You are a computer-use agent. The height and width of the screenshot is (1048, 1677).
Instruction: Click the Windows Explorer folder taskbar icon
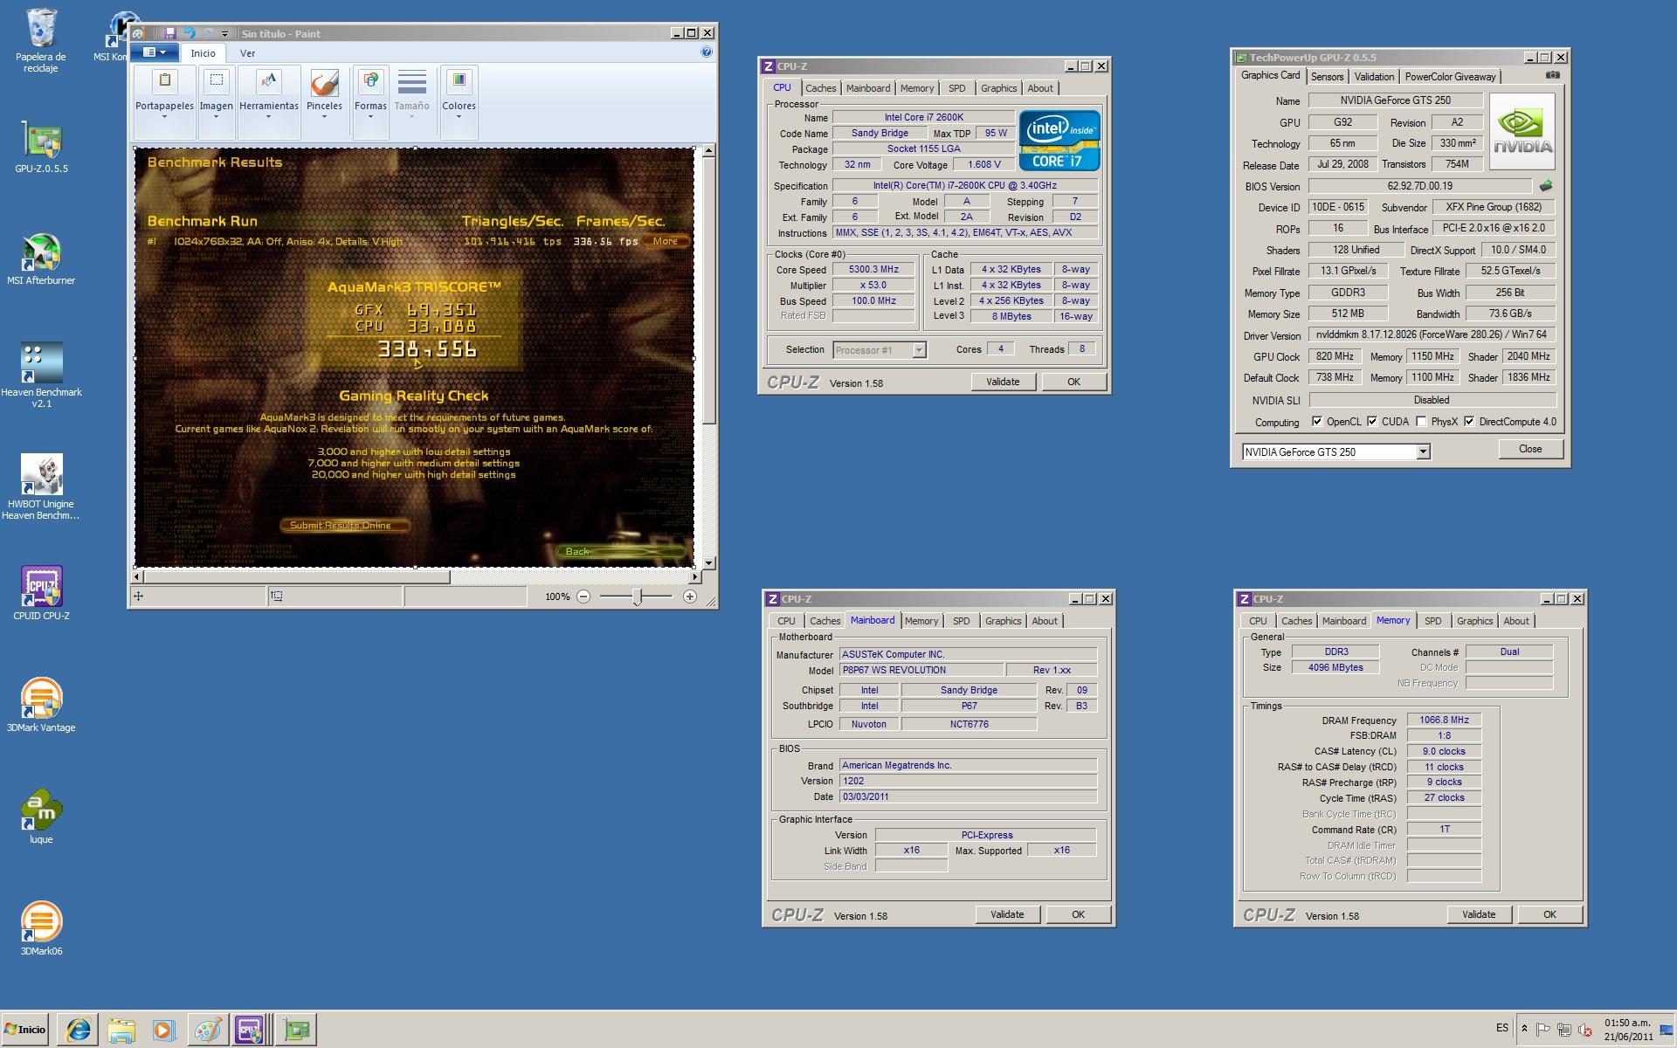[121, 1030]
